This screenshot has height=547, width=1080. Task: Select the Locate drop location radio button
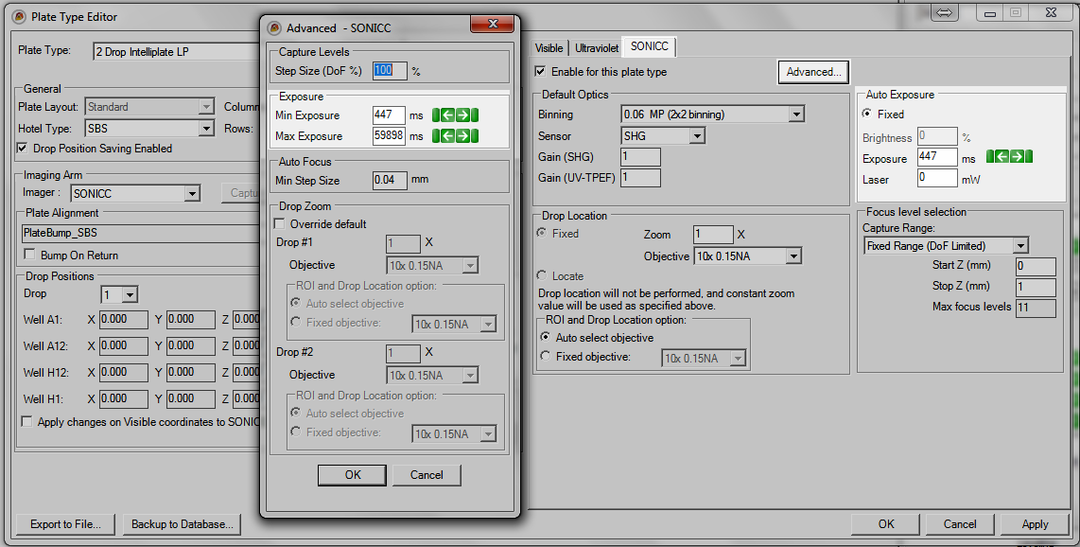tap(543, 275)
